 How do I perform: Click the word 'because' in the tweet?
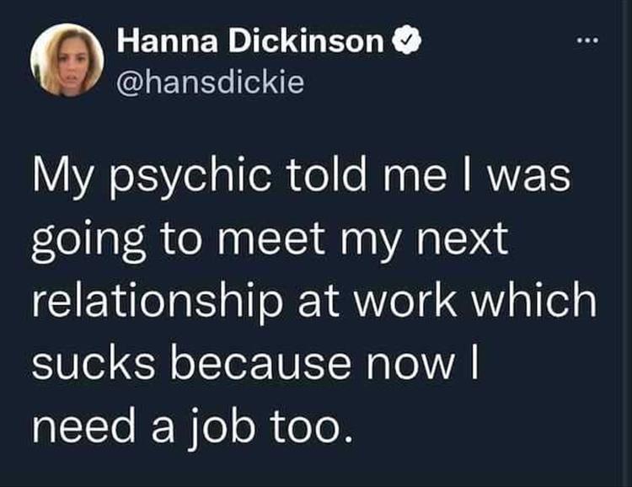(x=260, y=361)
